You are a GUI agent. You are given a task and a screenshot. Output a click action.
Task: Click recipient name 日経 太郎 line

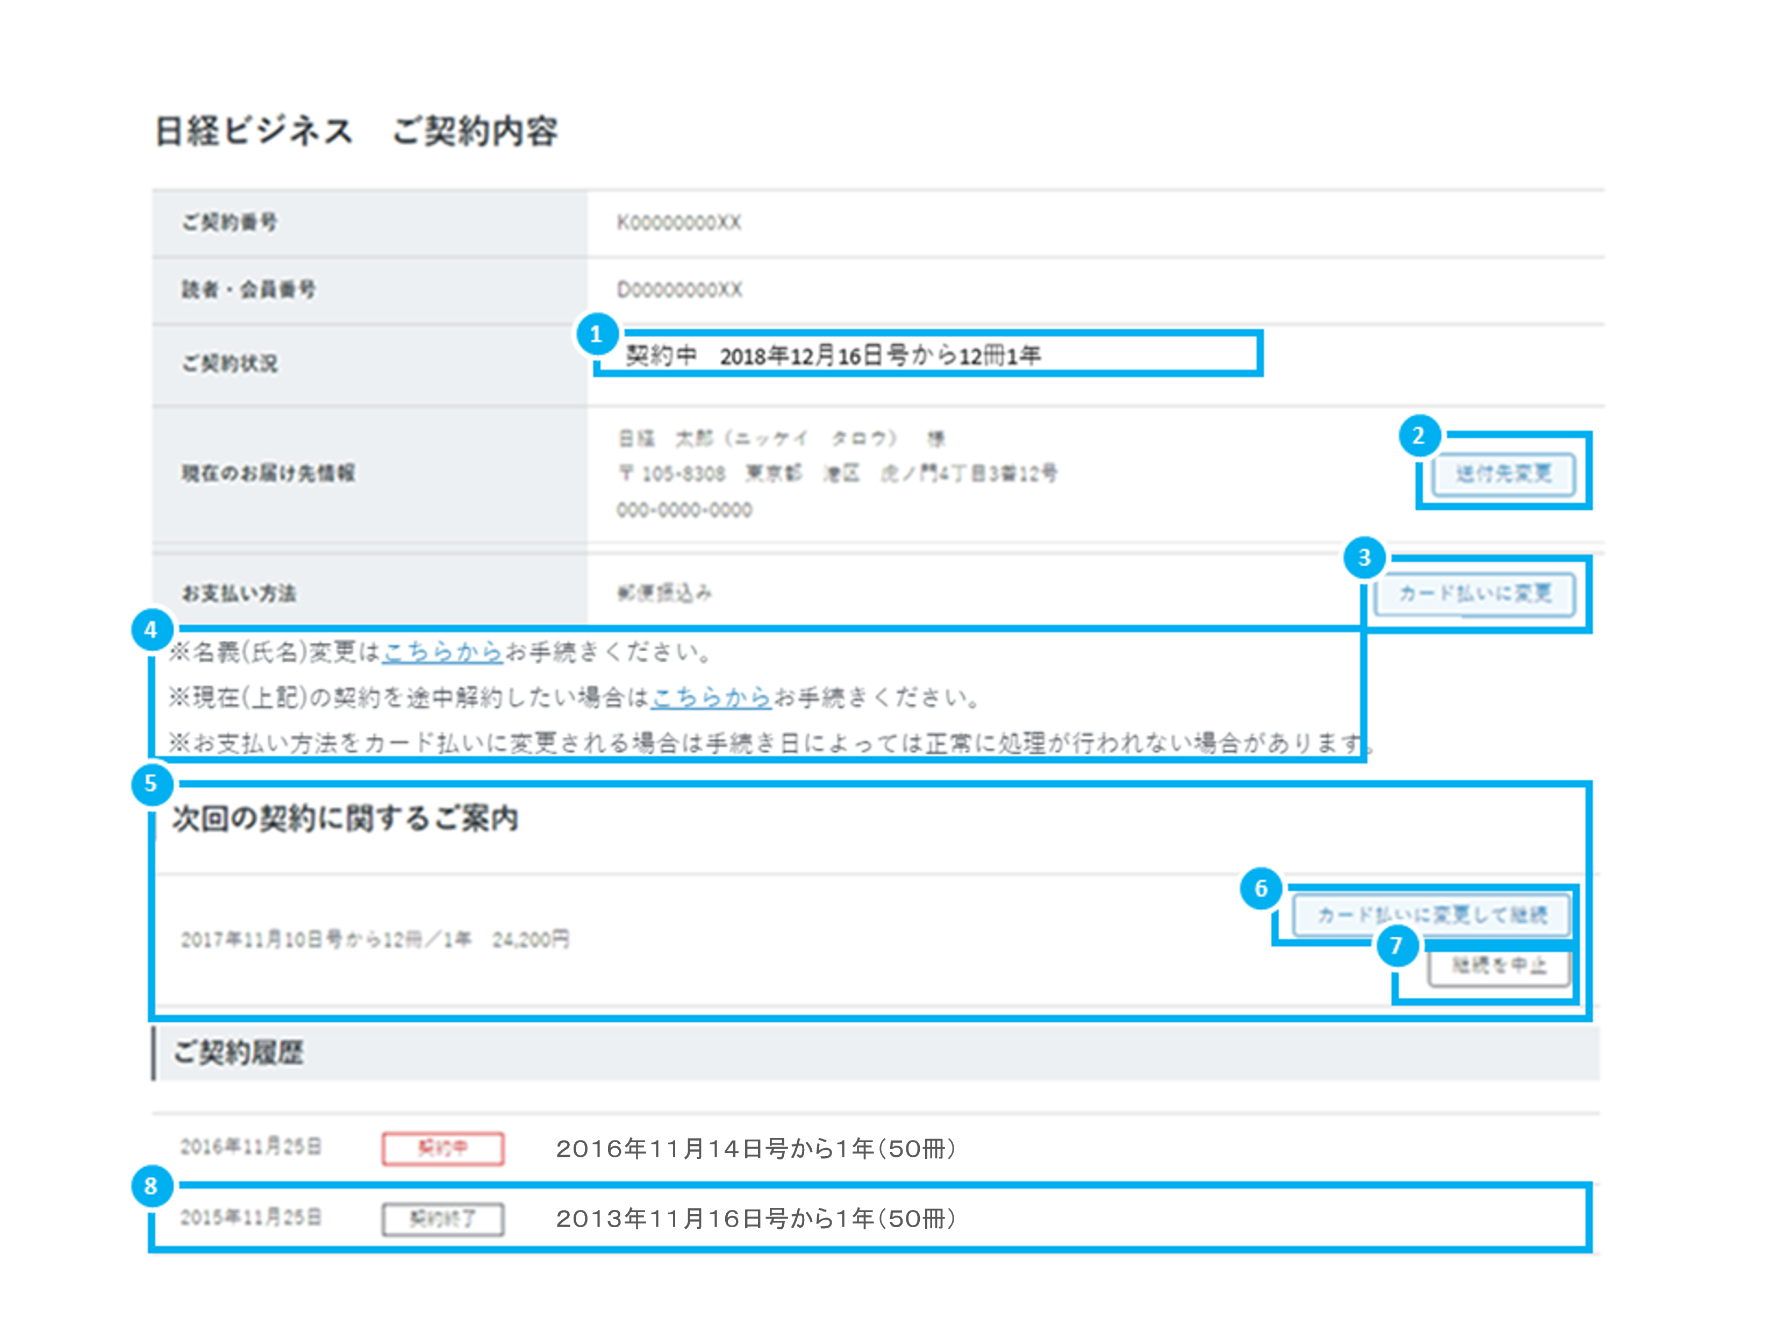point(782,439)
